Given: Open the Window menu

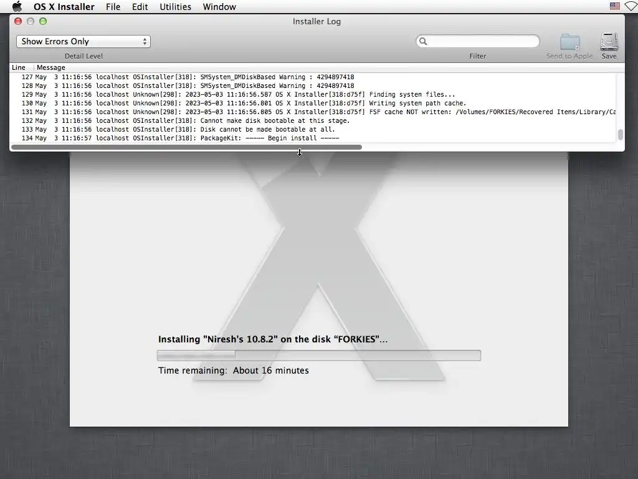Looking at the screenshot, I should tap(219, 6).
